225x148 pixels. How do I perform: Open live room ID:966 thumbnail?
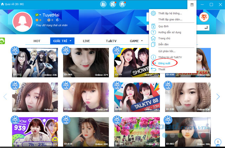coord(86,63)
